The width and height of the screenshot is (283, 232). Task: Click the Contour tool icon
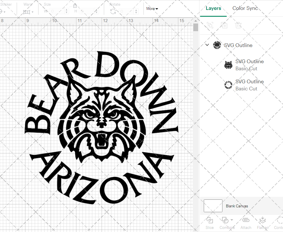(280, 220)
